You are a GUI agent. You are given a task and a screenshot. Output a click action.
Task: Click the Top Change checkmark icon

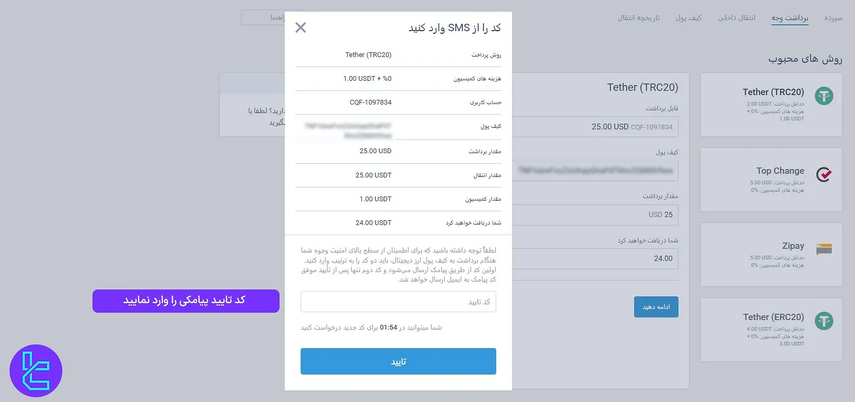[x=824, y=175]
